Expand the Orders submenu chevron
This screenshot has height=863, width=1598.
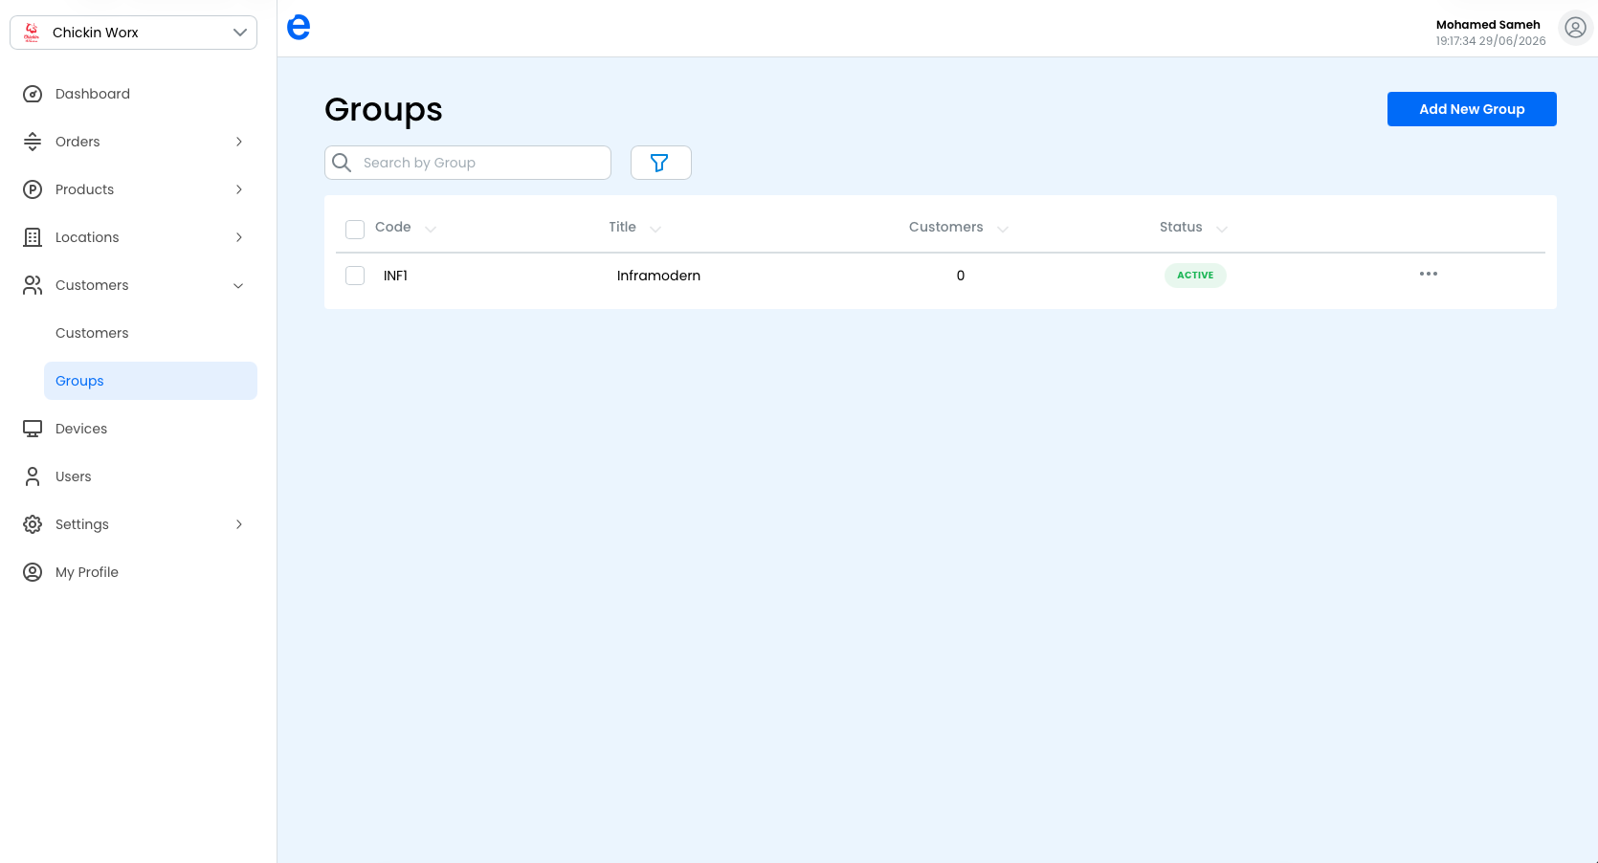(x=239, y=142)
